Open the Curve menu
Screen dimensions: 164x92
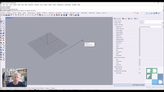tap(11, 5)
